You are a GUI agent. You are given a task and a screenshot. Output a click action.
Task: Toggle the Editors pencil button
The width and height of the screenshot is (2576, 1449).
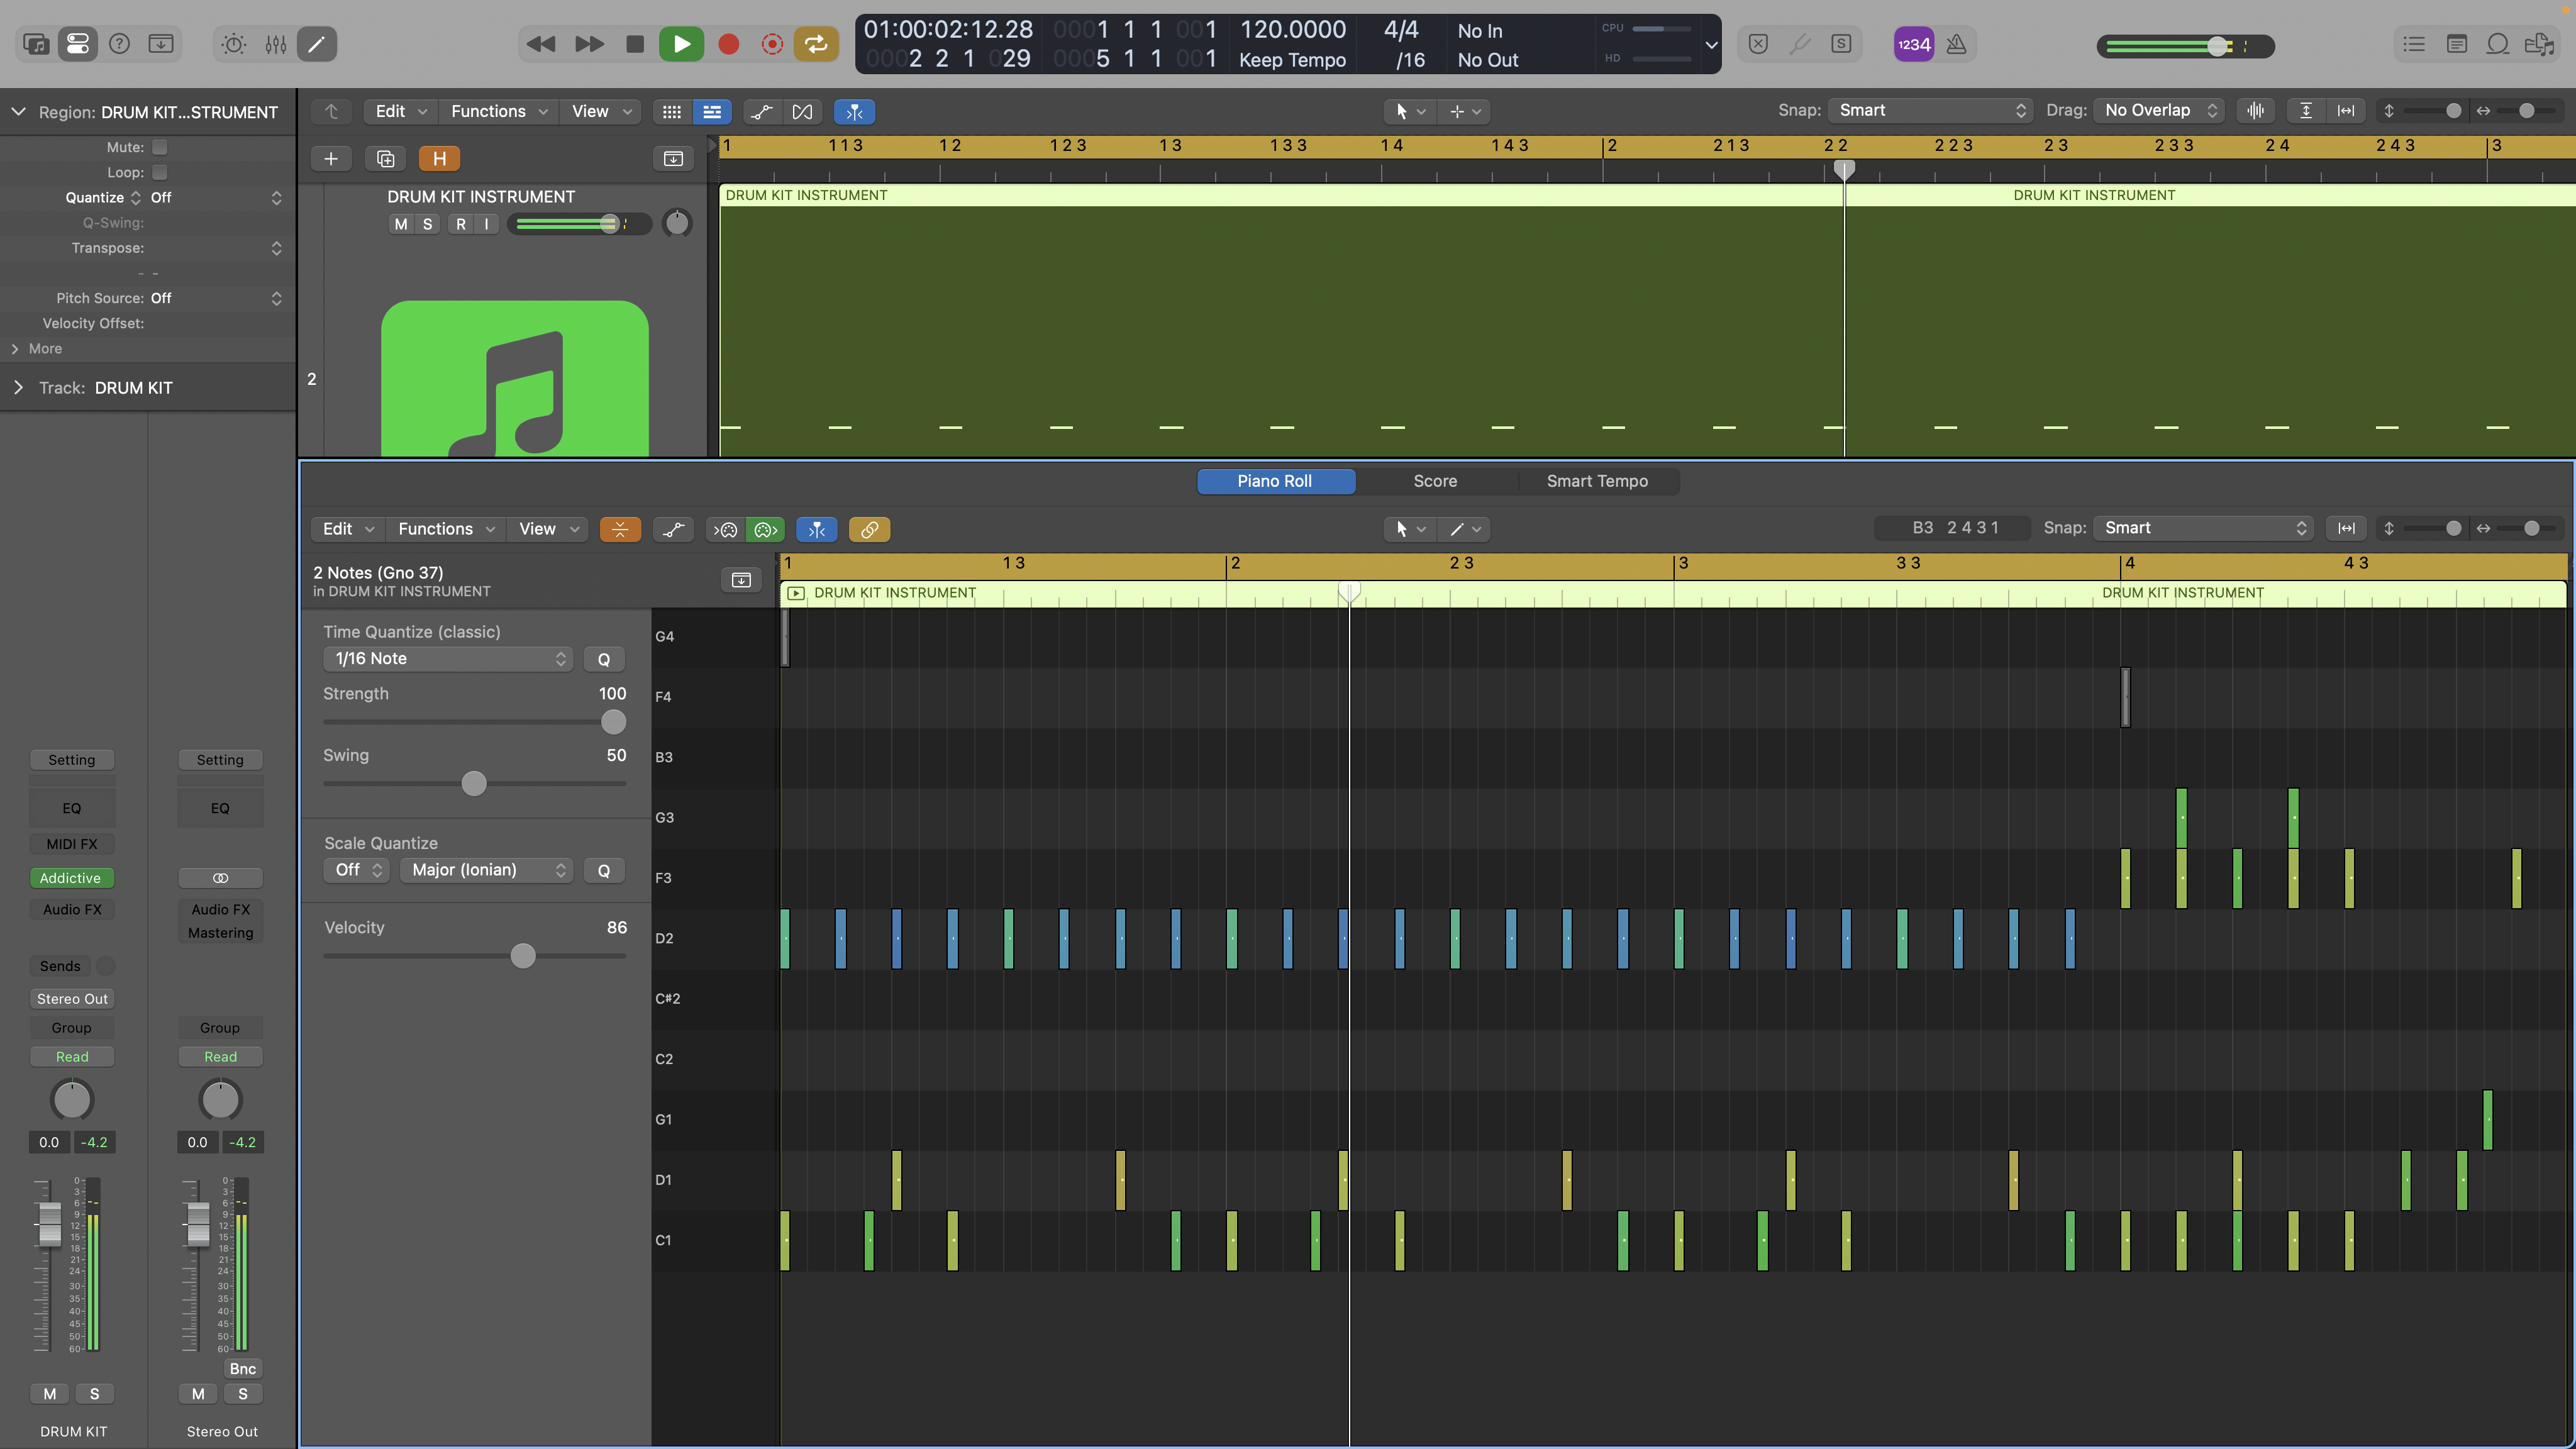[316, 44]
